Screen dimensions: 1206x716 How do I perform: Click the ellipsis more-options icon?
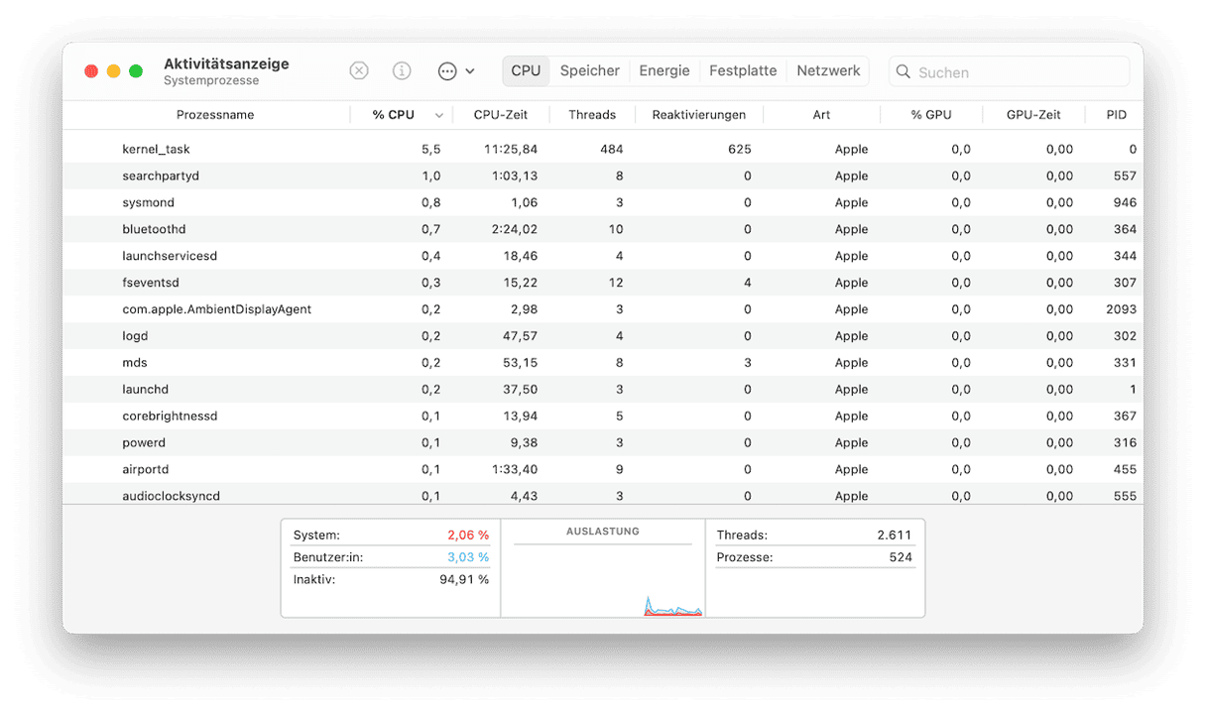pos(447,71)
